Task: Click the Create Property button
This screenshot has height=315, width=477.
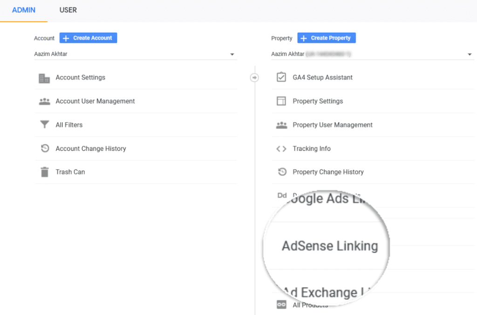Action: pyautogui.click(x=327, y=38)
